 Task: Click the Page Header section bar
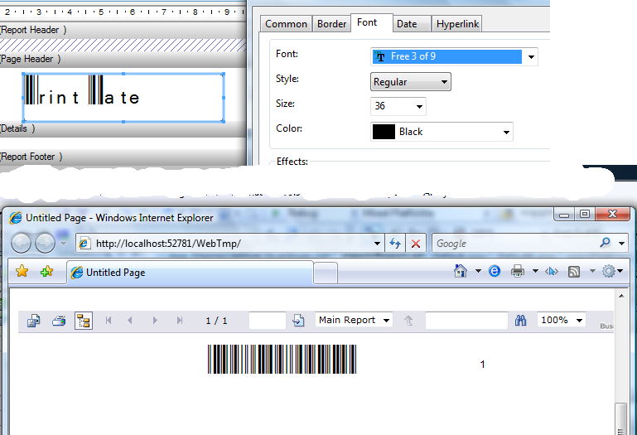click(123, 60)
